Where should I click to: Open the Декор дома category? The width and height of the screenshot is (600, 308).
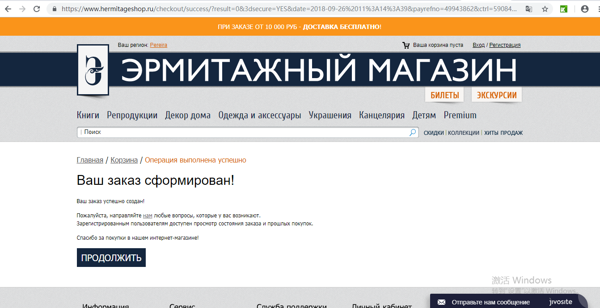[x=188, y=115]
